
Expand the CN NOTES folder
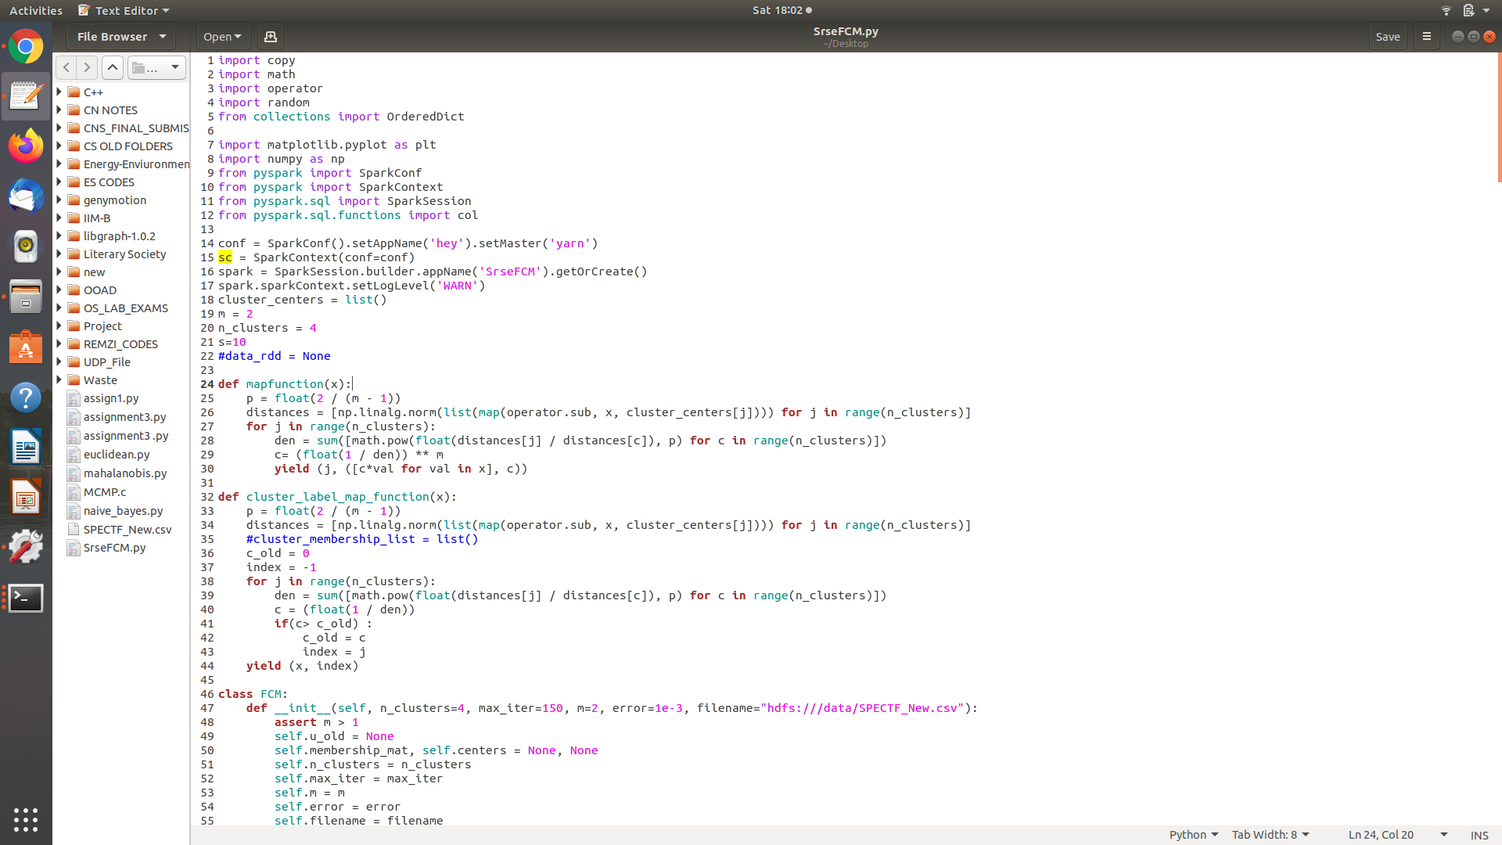tap(59, 110)
